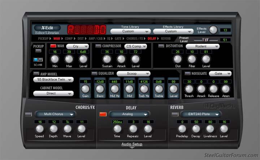Click the Distortion Dist knob
The height and width of the screenshot is (160, 260).
(x=178, y=59)
